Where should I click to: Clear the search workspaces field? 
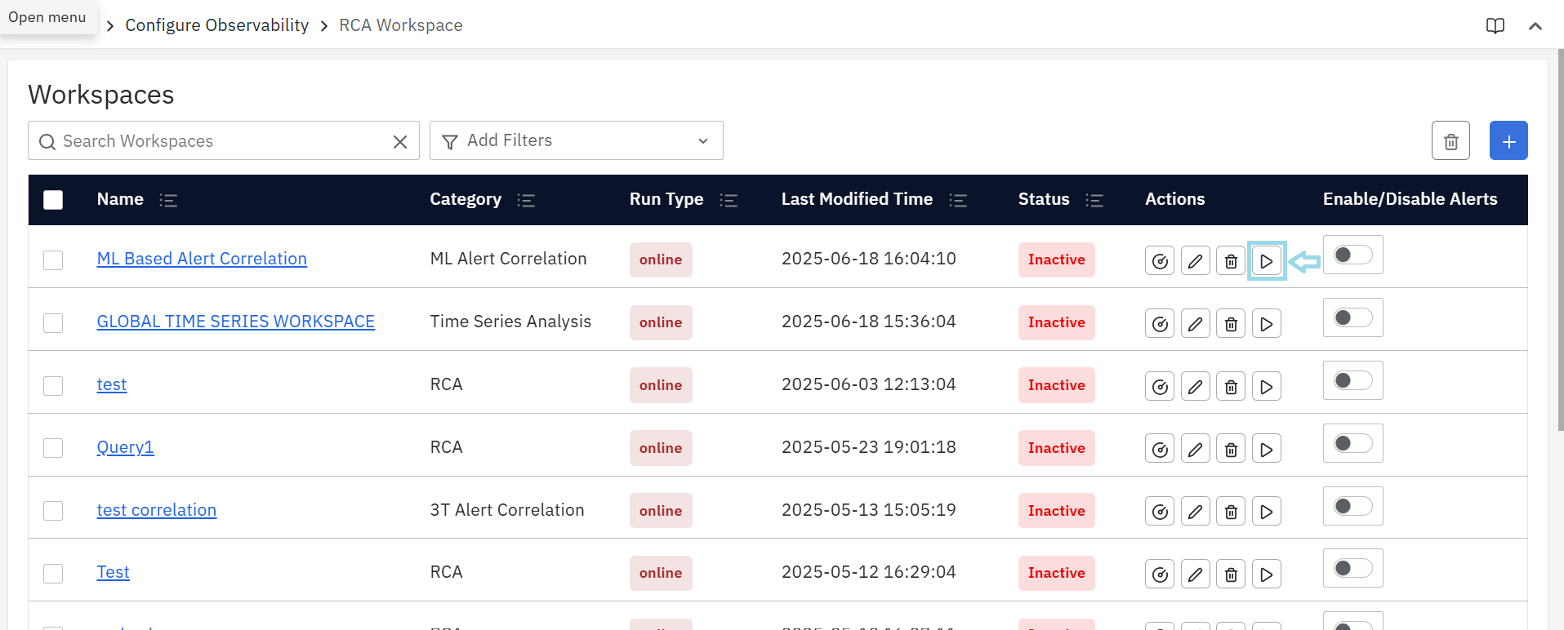[400, 142]
